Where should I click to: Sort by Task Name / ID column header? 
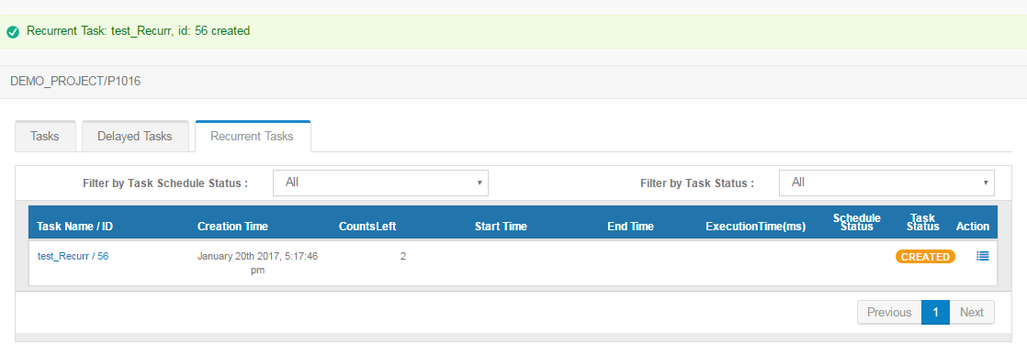point(75,227)
